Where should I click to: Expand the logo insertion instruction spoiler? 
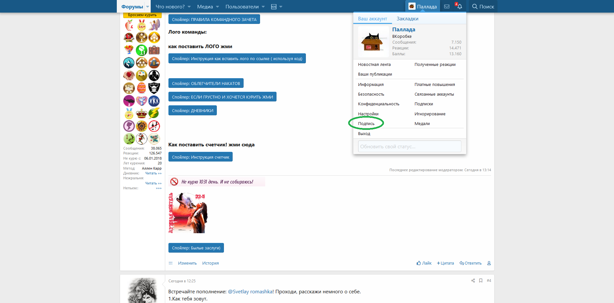click(x=237, y=58)
